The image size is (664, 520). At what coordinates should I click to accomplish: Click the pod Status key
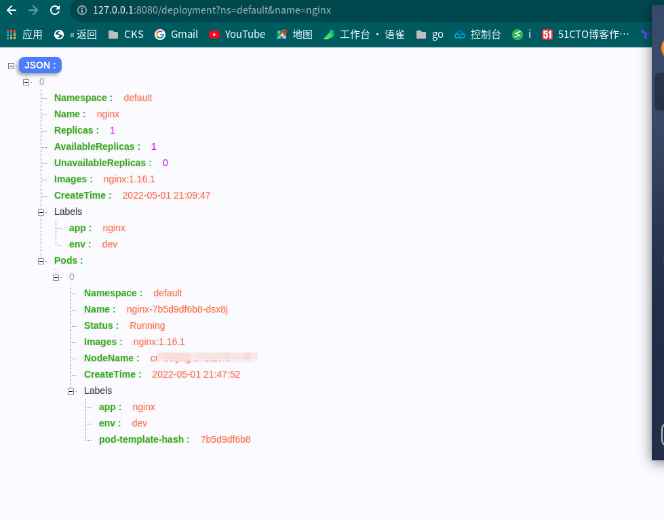101,325
